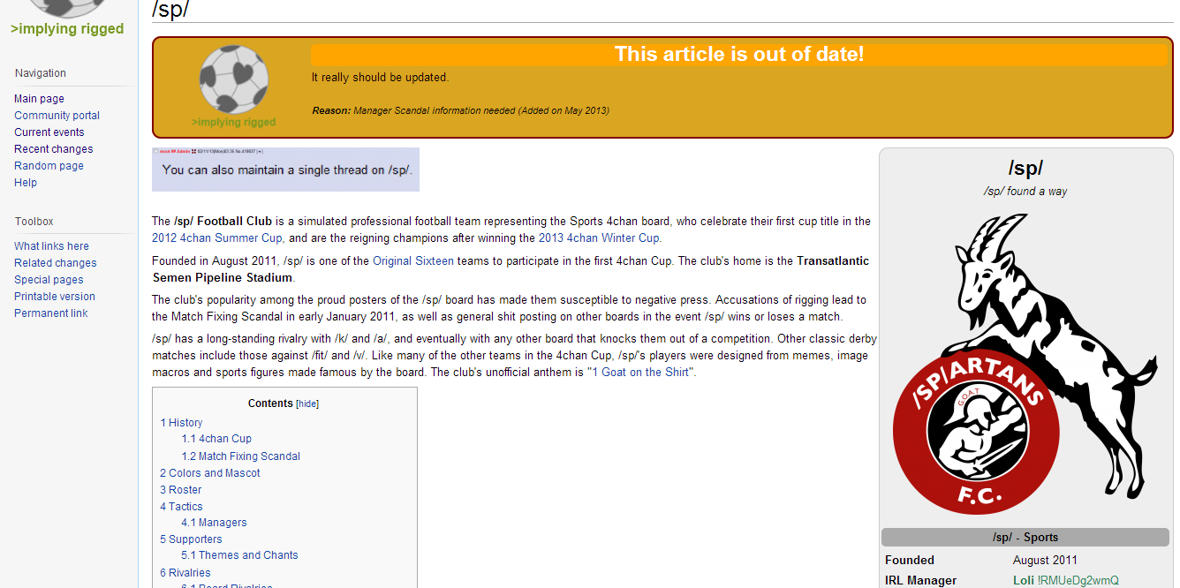
Task: Click the soccer ball image in notice box
Action: click(234, 80)
